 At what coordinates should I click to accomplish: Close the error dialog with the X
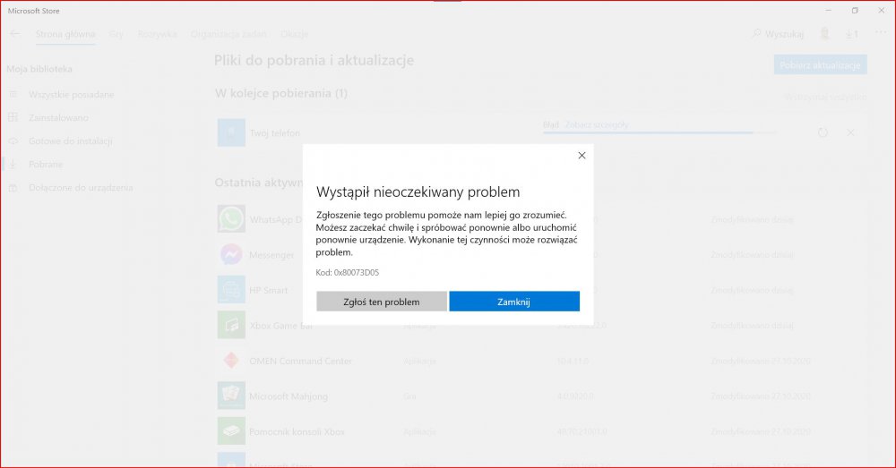tap(582, 155)
